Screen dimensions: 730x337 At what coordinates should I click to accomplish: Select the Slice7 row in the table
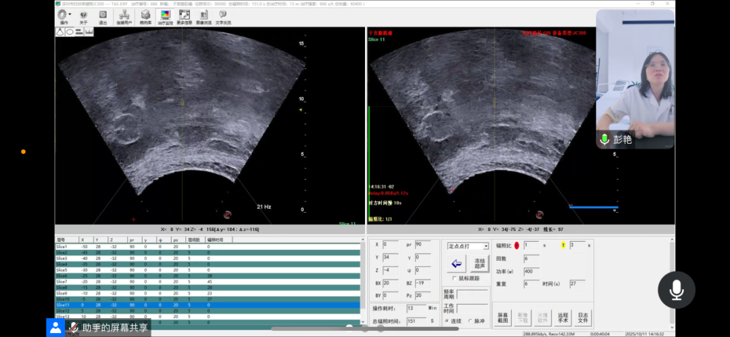click(x=62, y=282)
